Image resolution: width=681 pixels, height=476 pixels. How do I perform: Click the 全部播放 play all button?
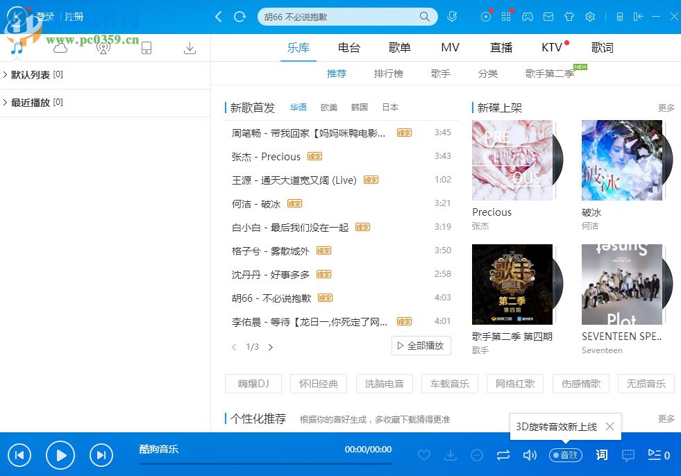coord(421,346)
